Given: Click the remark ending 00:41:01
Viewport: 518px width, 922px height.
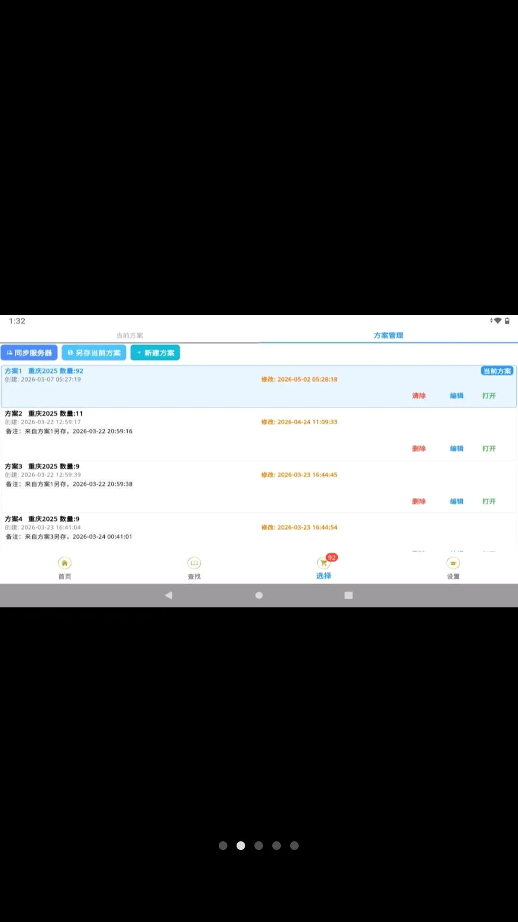Looking at the screenshot, I should coord(69,536).
